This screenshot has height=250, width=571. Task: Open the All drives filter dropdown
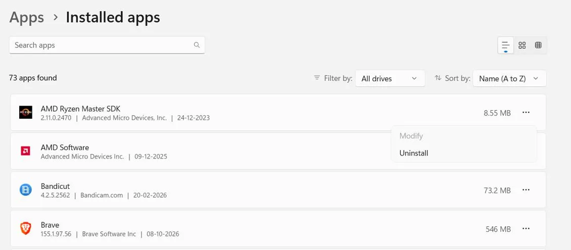click(x=390, y=78)
